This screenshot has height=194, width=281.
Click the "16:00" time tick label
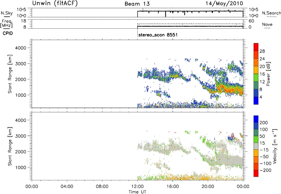[x=172, y=187]
